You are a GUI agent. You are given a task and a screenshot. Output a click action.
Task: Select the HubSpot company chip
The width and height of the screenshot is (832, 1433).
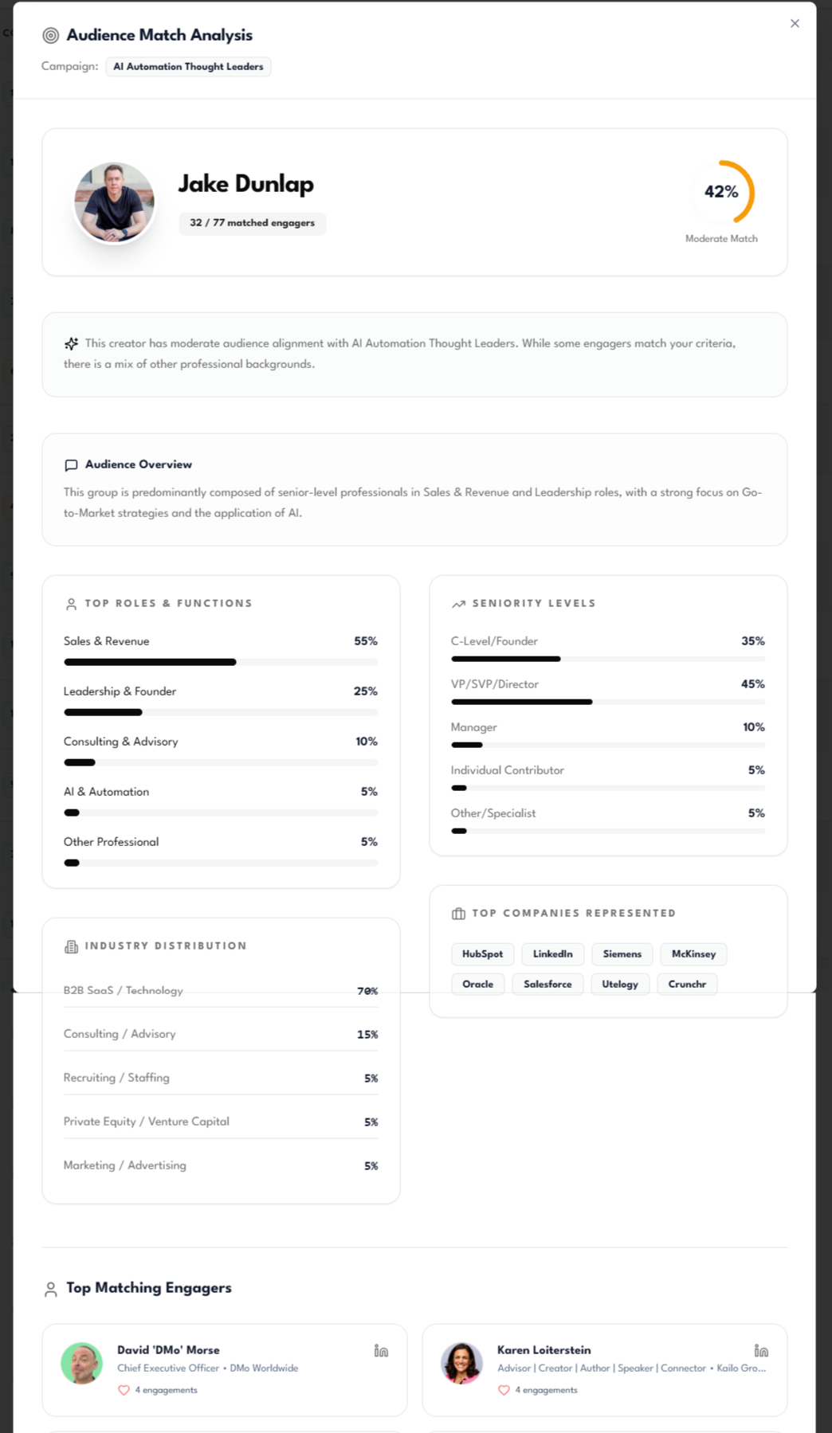coord(482,954)
